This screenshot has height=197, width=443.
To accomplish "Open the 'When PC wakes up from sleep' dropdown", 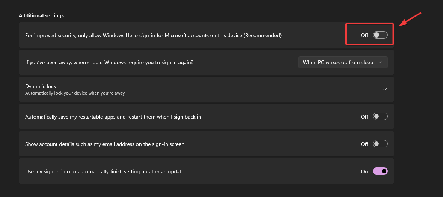I will pos(342,62).
